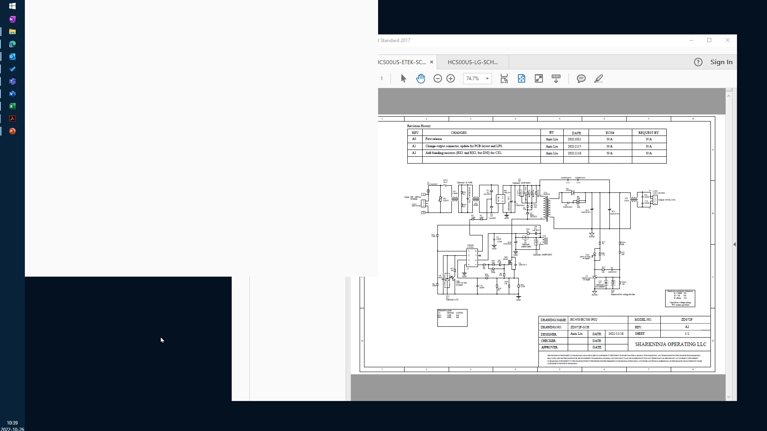Click 'First release' in the revision table
Screen dimensions: 767x431
point(433,139)
